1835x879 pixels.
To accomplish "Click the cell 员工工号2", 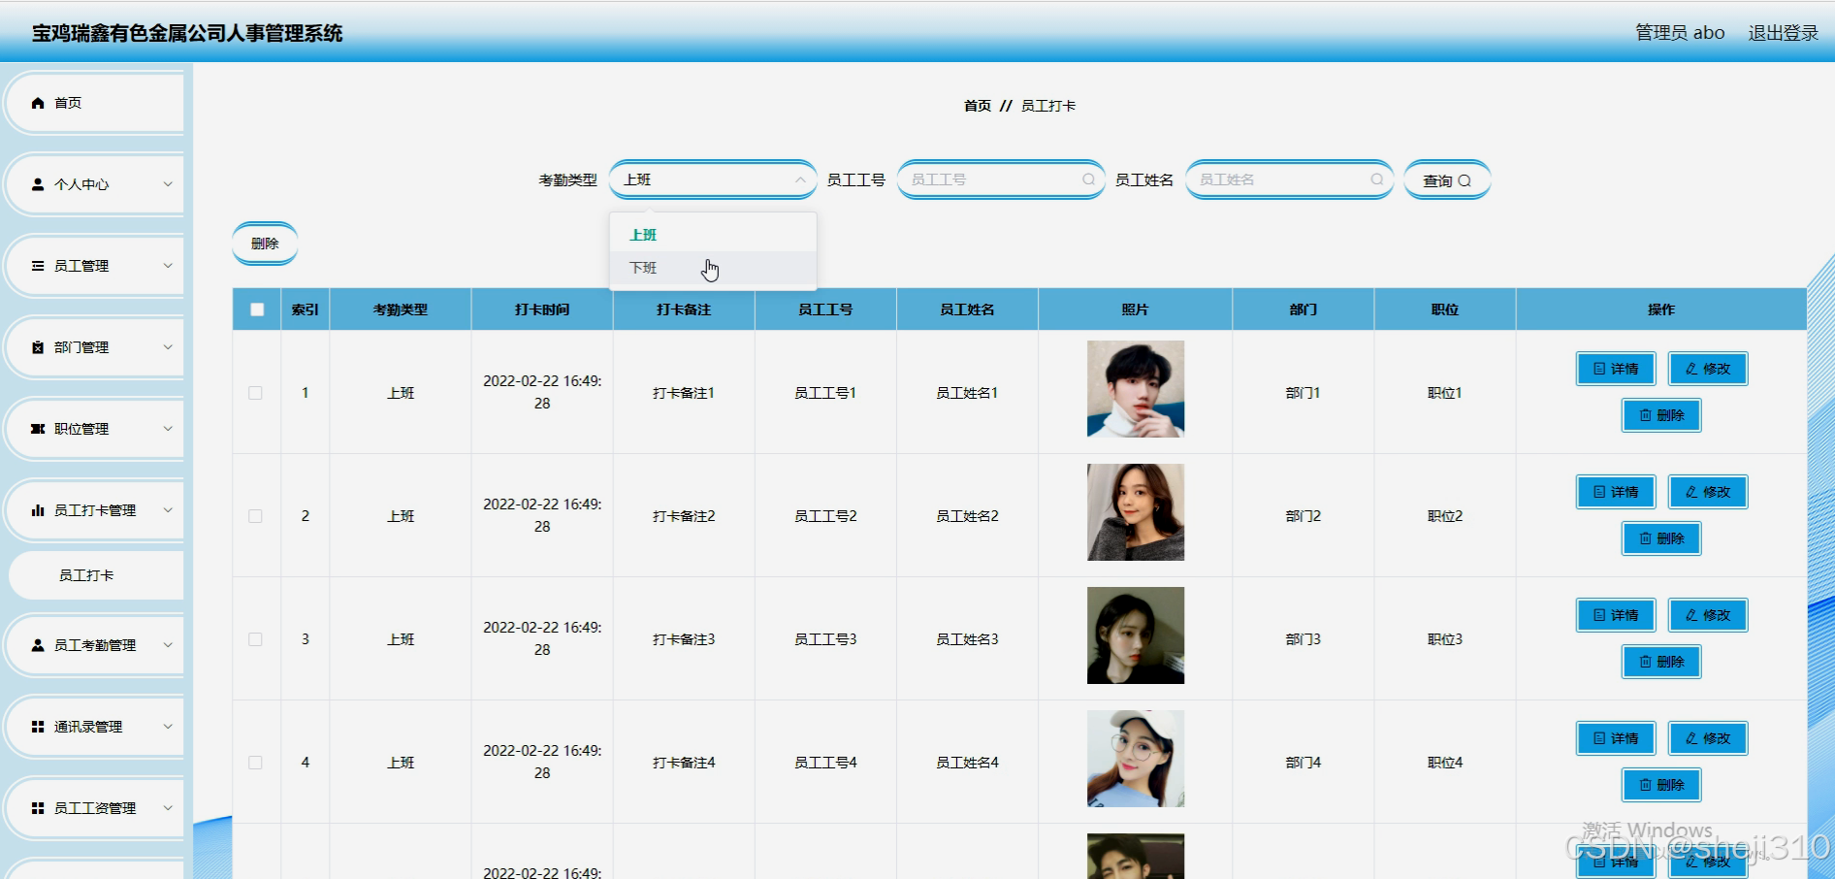I will (x=825, y=516).
